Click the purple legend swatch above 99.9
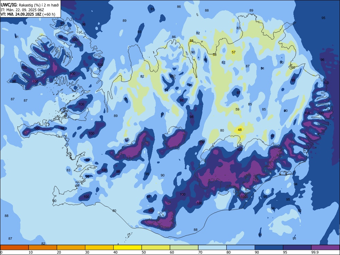 coord(325,248)
